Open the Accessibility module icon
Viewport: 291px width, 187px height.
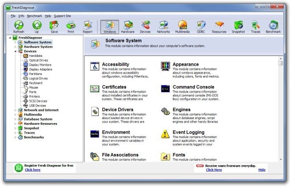(x=95, y=66)
